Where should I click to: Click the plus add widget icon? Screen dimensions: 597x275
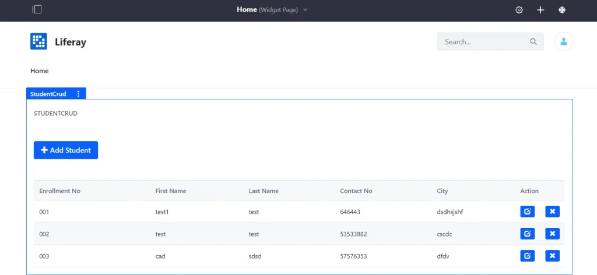point(540,10)
